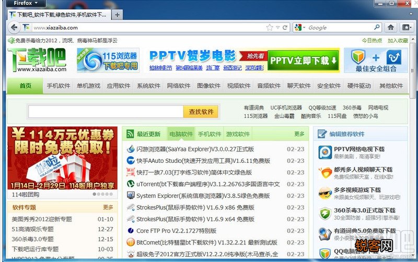Select the 下载吧 browser tab
Image resolution: width=418 pixels, height=262 pixels.
point(59,15)
